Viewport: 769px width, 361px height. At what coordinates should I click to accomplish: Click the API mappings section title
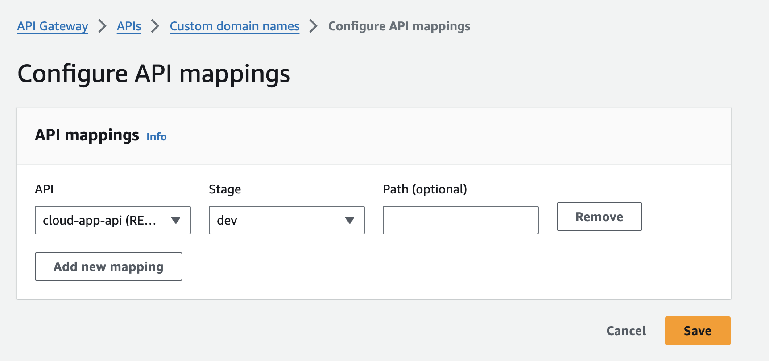pyautogui.click(x=87, y=135)
